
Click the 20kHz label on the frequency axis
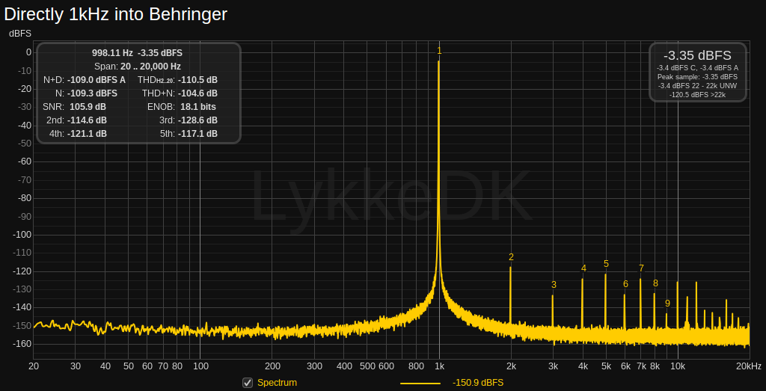click(747, 366)
